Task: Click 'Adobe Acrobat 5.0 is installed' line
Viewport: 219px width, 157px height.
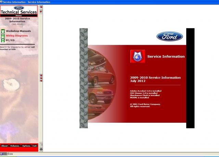Action: [146, 91]
